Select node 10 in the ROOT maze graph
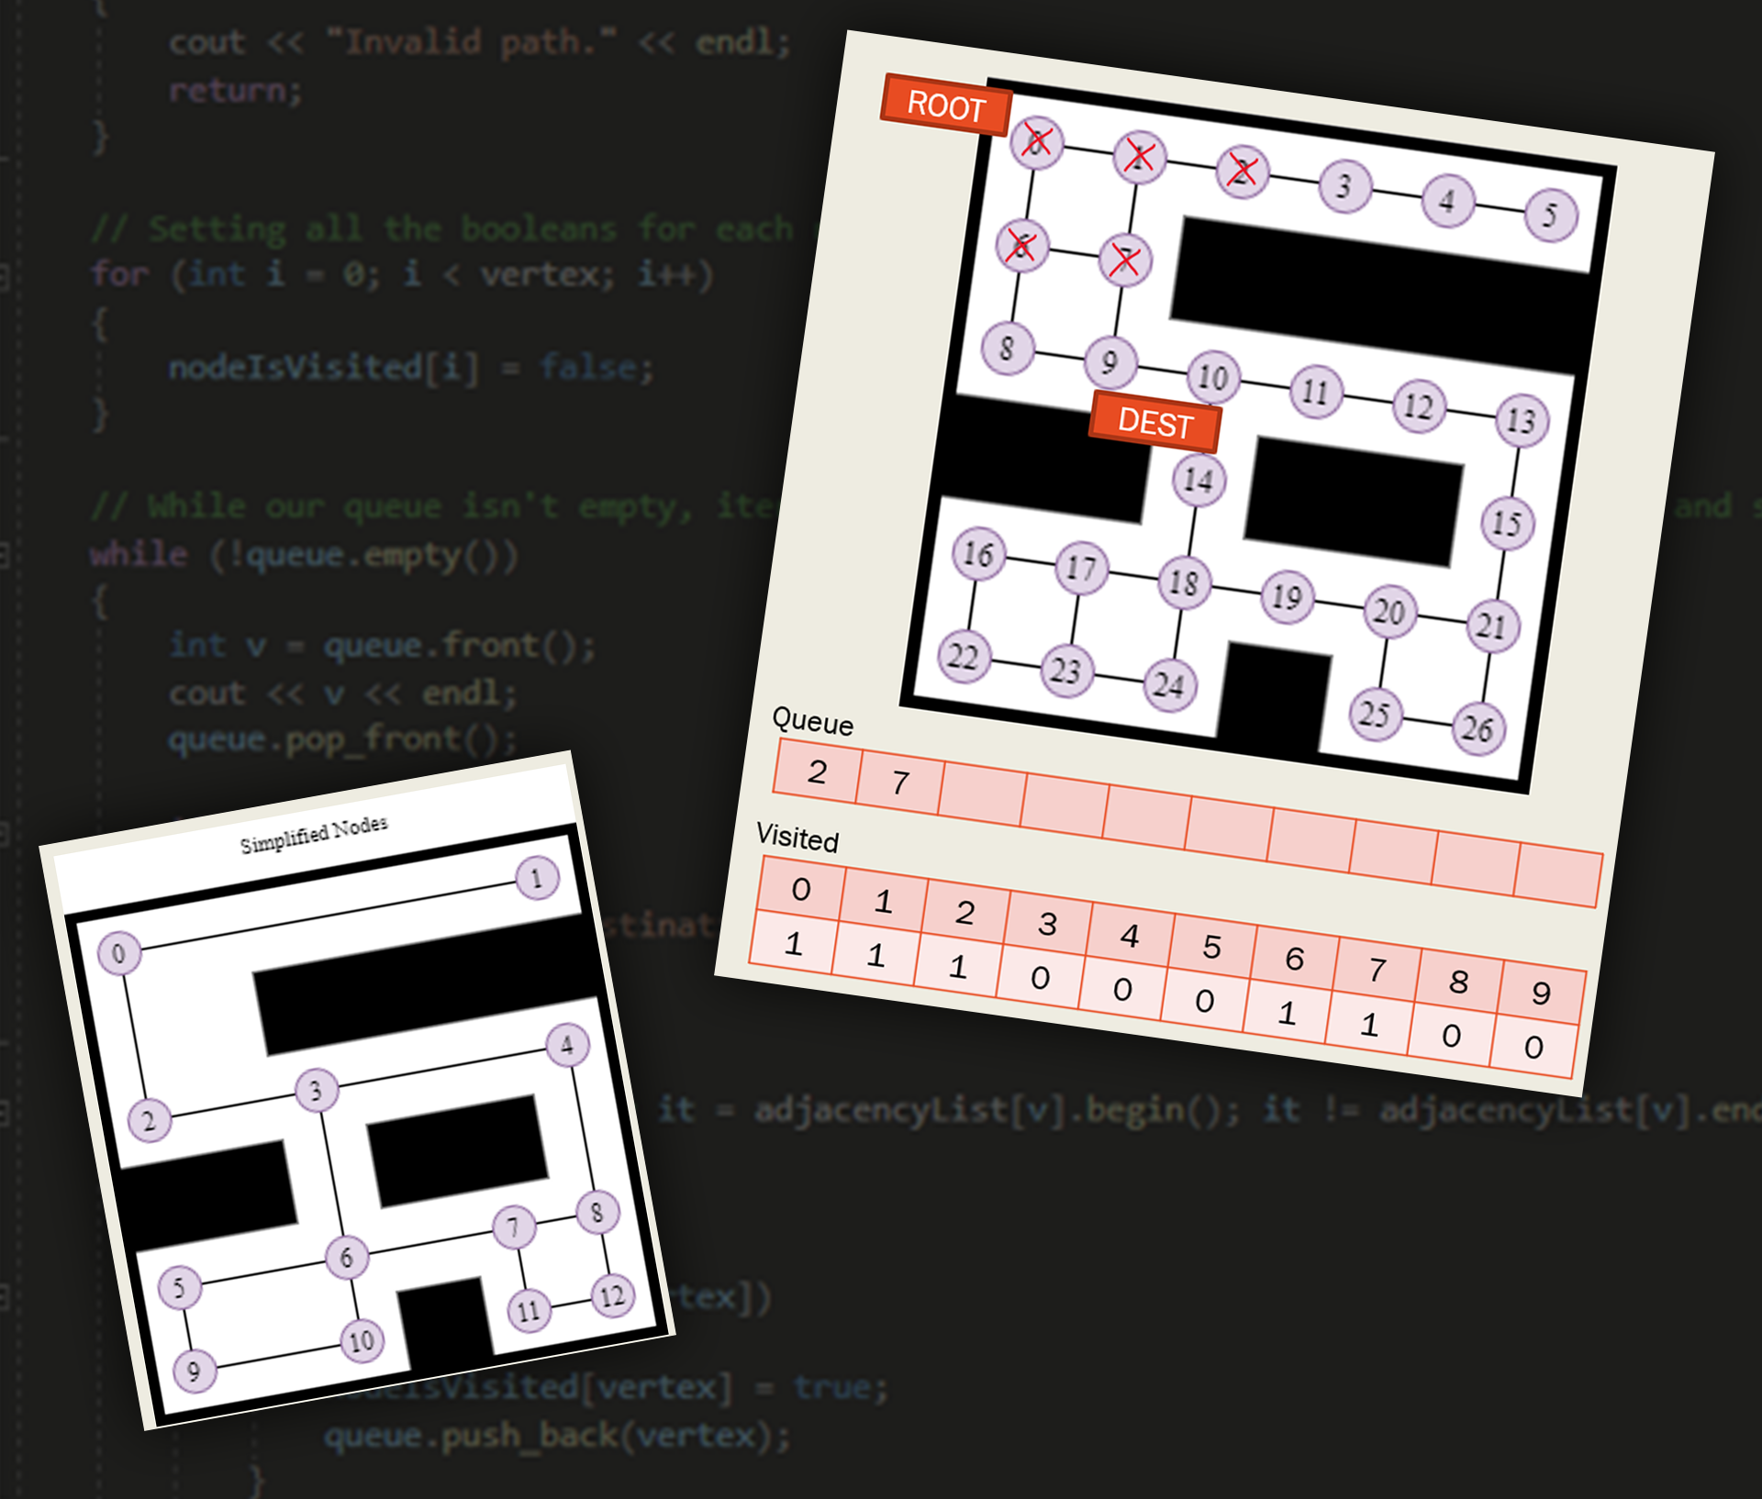Image resolution: width=1762 pixels, height=1499 pixels. (x=1213, y=377)
